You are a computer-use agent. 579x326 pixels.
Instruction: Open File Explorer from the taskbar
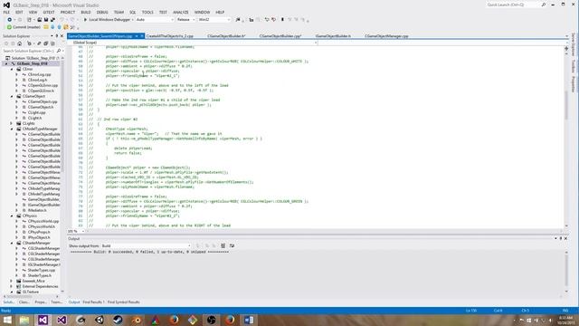(x=24, y=320)
